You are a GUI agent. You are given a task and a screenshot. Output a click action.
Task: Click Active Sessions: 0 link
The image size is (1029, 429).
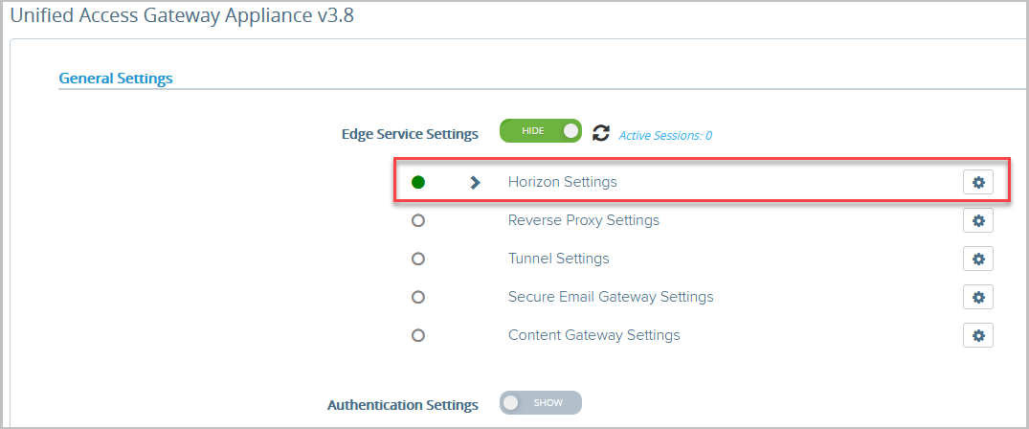point(665,136)
